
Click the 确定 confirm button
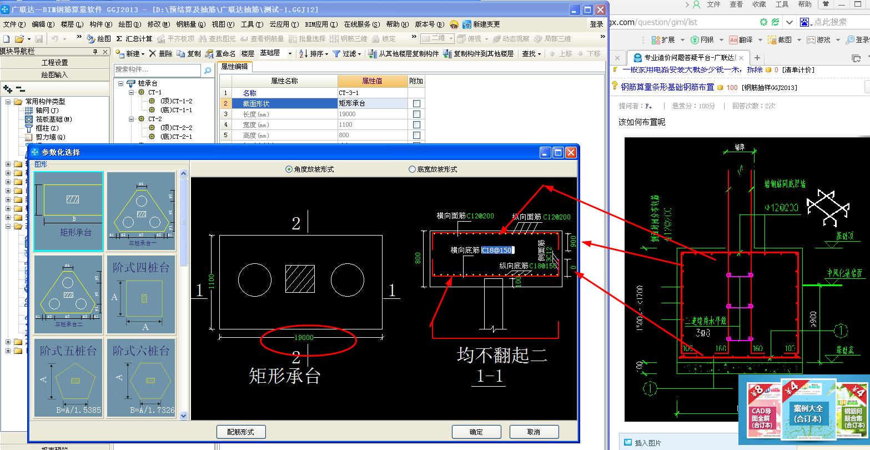click(476, 432)
